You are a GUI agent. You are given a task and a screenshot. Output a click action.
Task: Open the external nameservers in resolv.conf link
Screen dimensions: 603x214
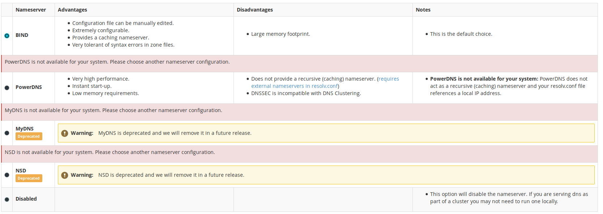pos(295,86)
